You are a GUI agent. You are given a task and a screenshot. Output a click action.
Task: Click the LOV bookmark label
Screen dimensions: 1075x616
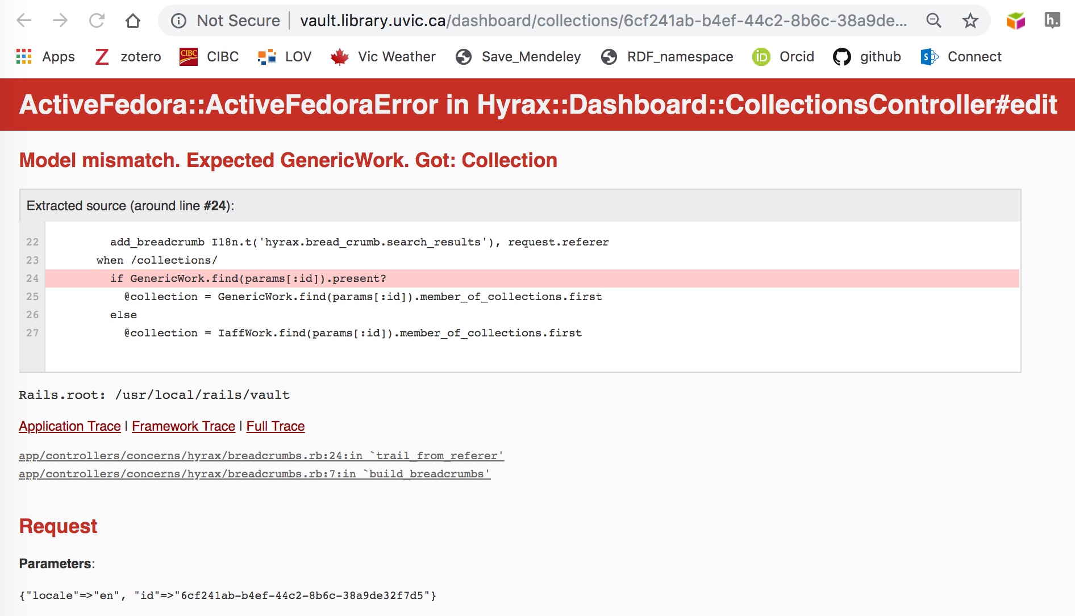pos(298,57)
